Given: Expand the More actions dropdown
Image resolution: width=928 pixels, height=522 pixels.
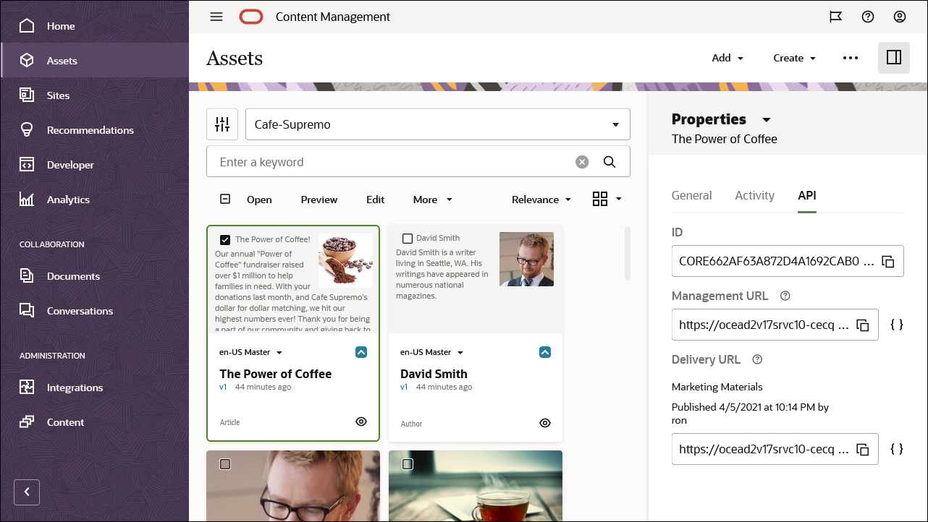Looking at the screenshot, I should point(433,200).
